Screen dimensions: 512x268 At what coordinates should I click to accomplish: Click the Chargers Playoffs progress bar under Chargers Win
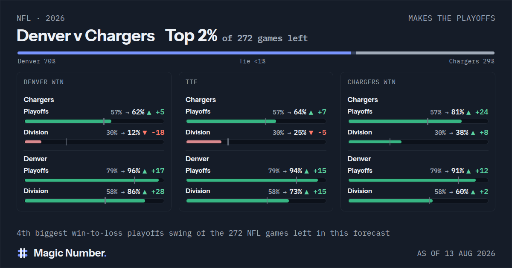pyautogui.click(x=418, y=121)
